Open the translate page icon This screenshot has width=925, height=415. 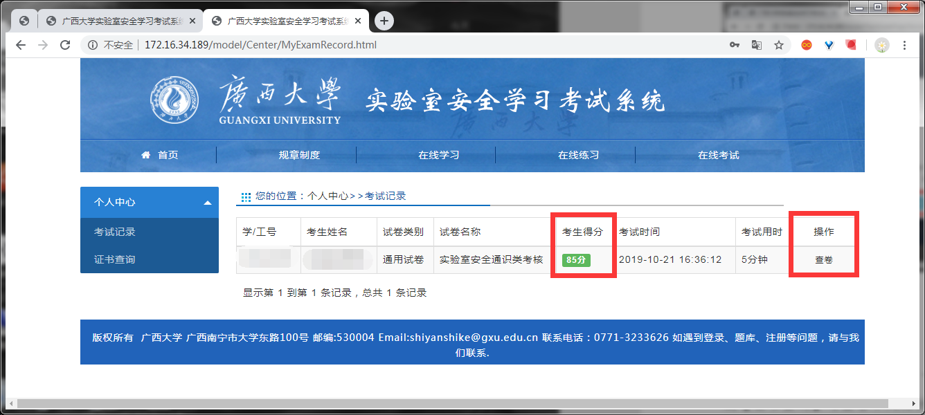coord(757,45)
